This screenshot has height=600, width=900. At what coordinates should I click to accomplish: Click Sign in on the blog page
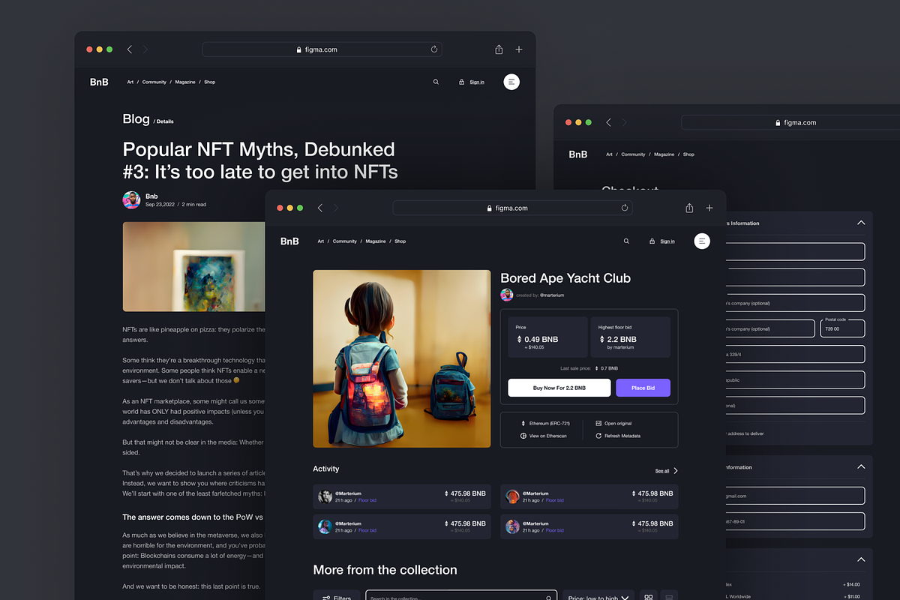pyautogui.click(x=477, y=82)
